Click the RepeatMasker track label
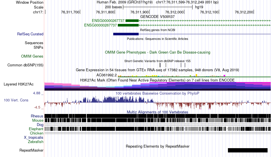The height and width of the screenshot is (157, 271). pyautogui.click(x=31, y=150)
